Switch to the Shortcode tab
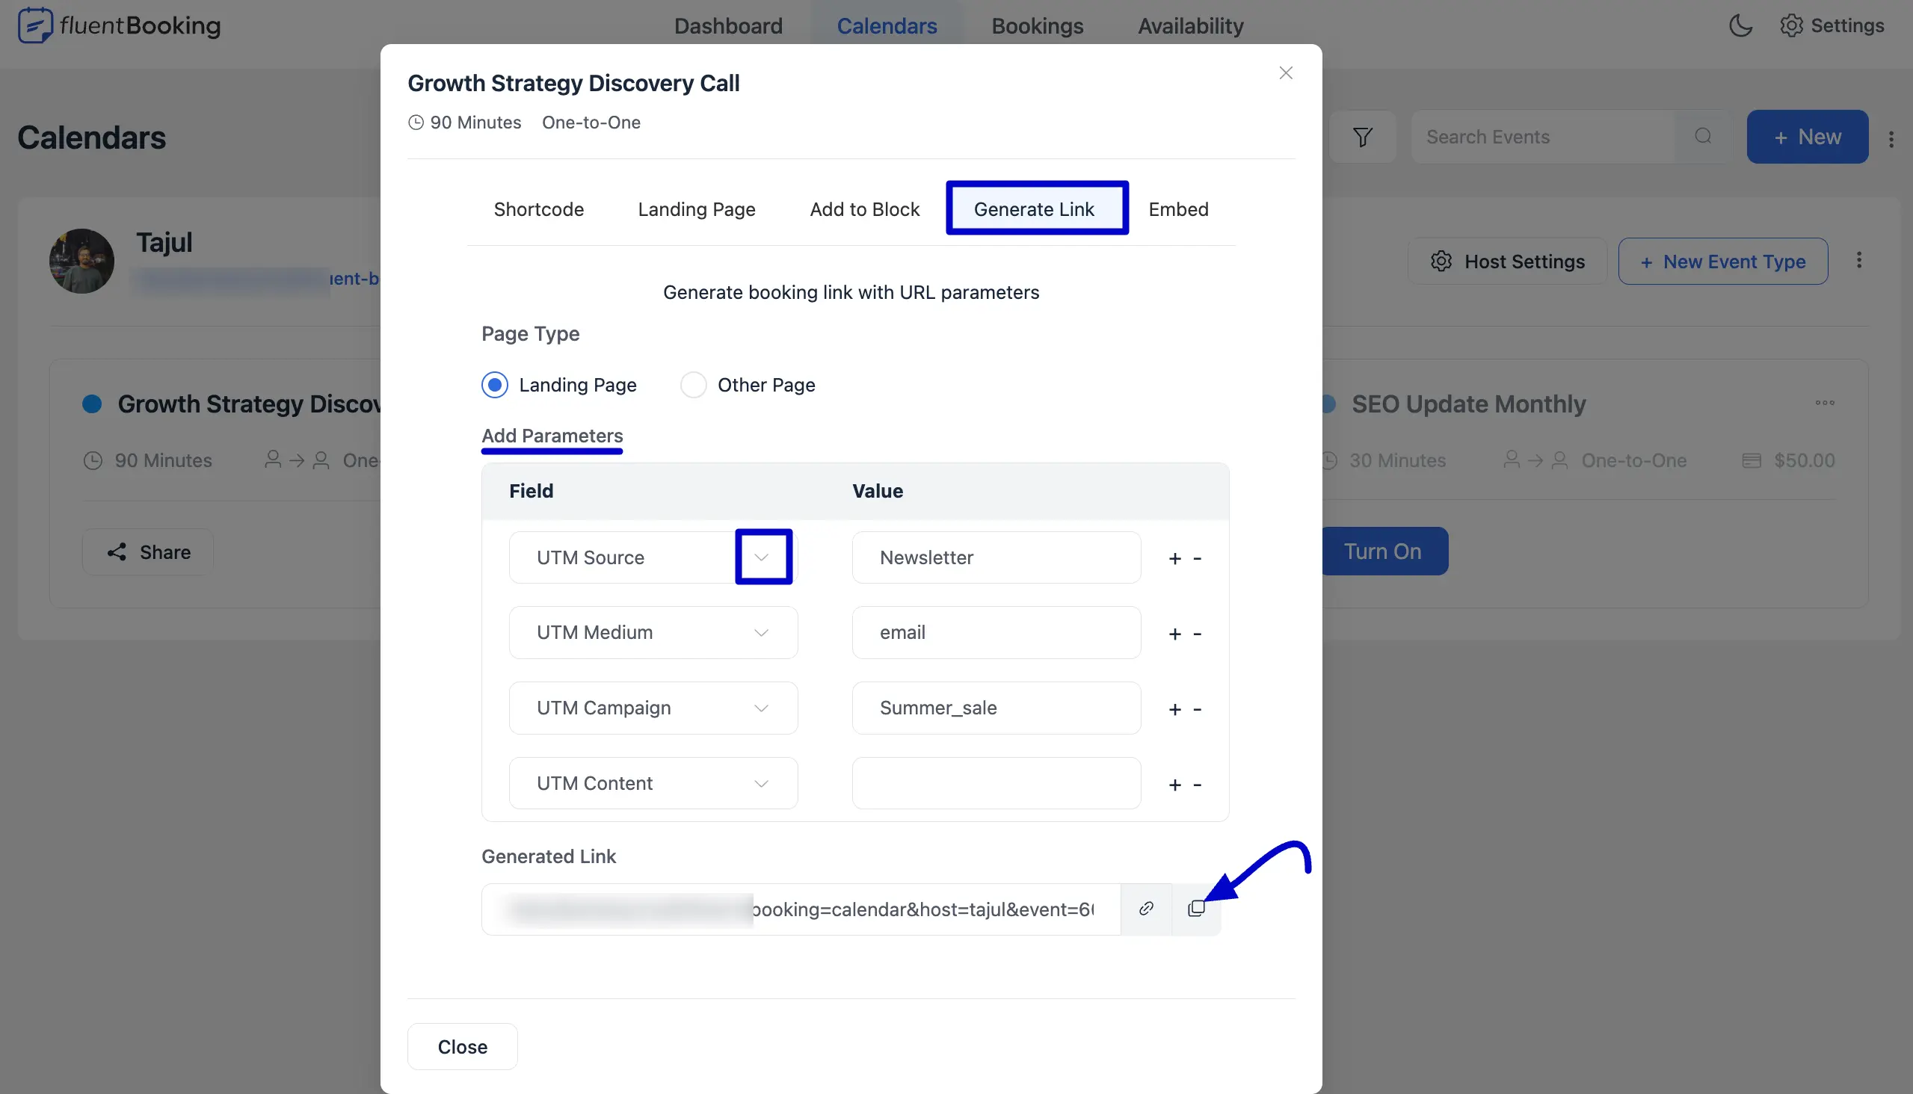Image resolution: width=1913 pixels, height=1094 pixels. (538, 209)
